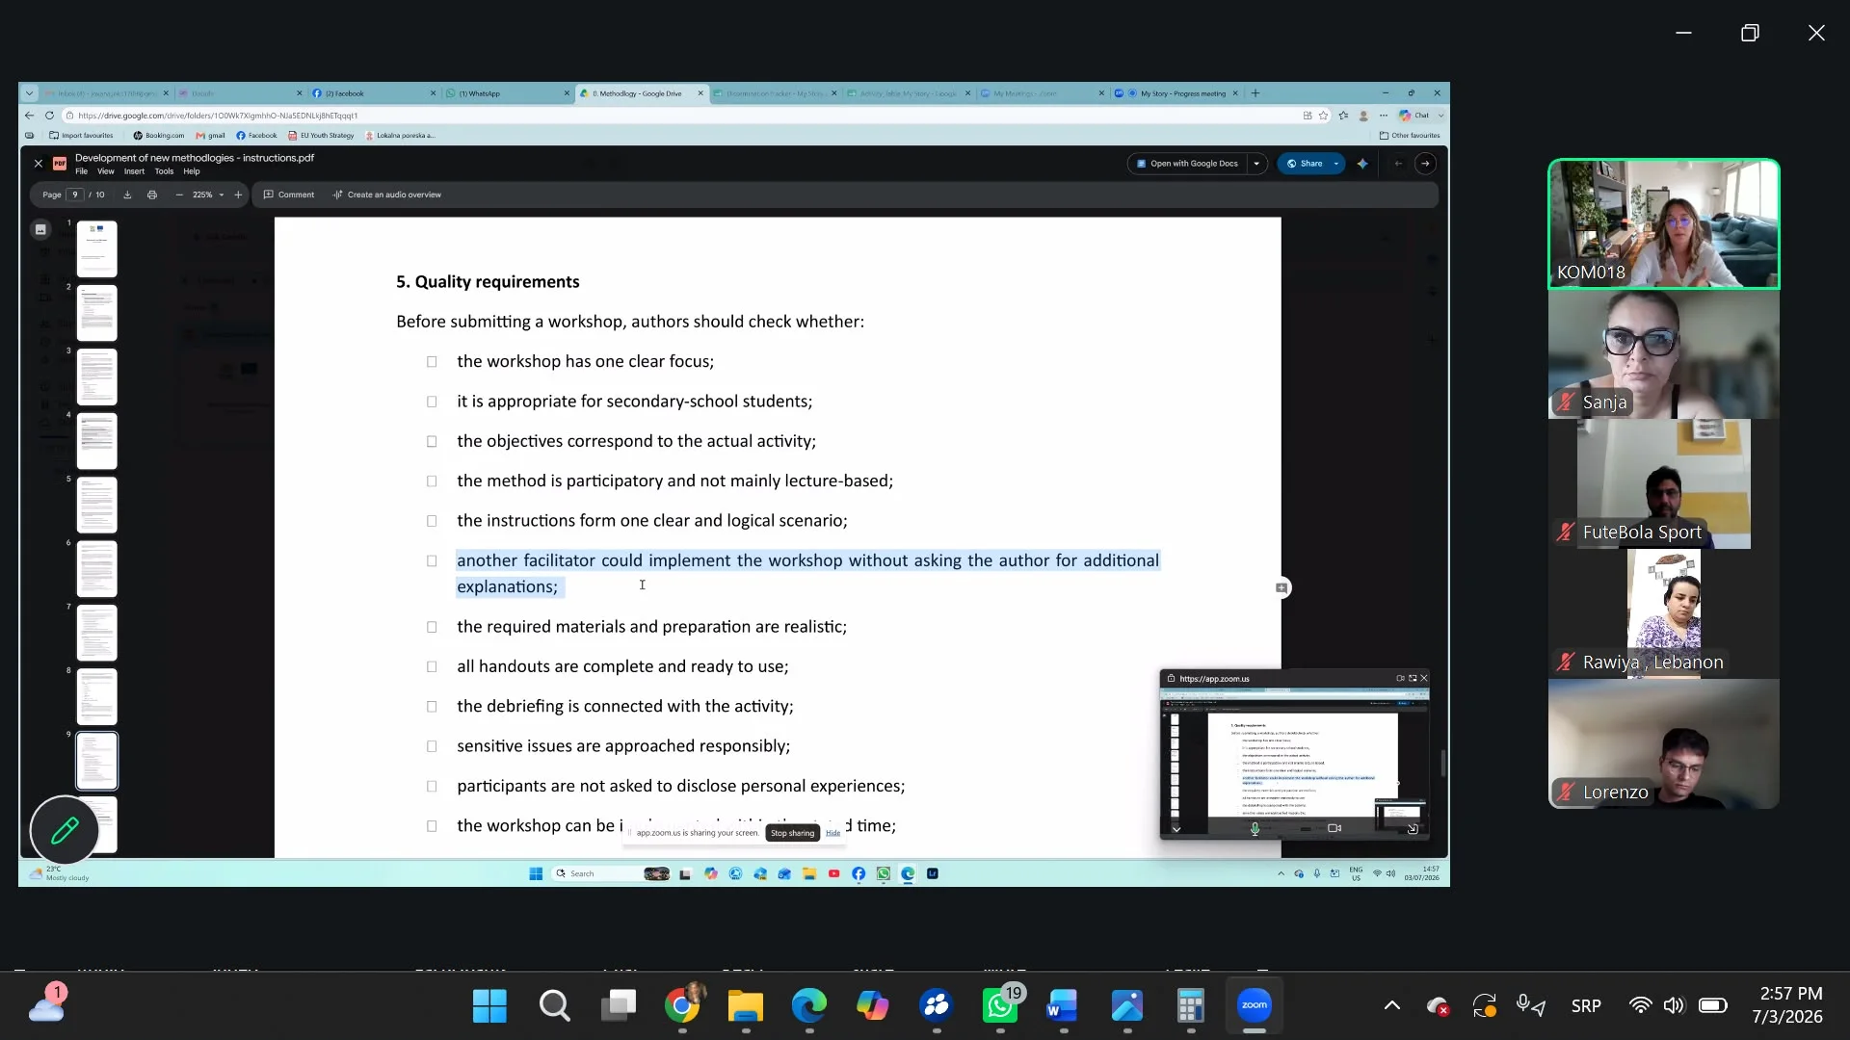Image resolution: width=1850 pixels, height=1040 pixels.
Task: Click the camera icon in Zoom mini preview
Action: pos(1335,828)
